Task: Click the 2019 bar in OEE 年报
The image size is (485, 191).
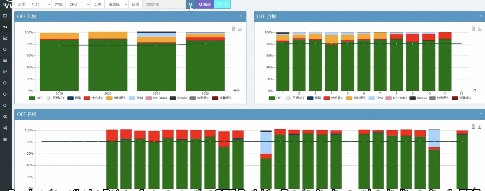Action: coord(59,62)
